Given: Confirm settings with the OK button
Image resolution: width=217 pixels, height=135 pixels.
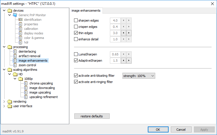Looking at the screenshot, I should 158,130.
